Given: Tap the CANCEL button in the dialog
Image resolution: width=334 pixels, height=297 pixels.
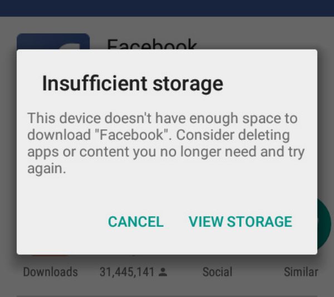Looking at the screenshot, I should [x=136, y=222].
